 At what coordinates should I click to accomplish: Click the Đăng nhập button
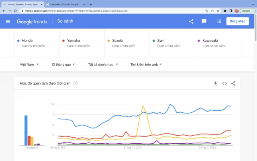click(x=237, y=21)
